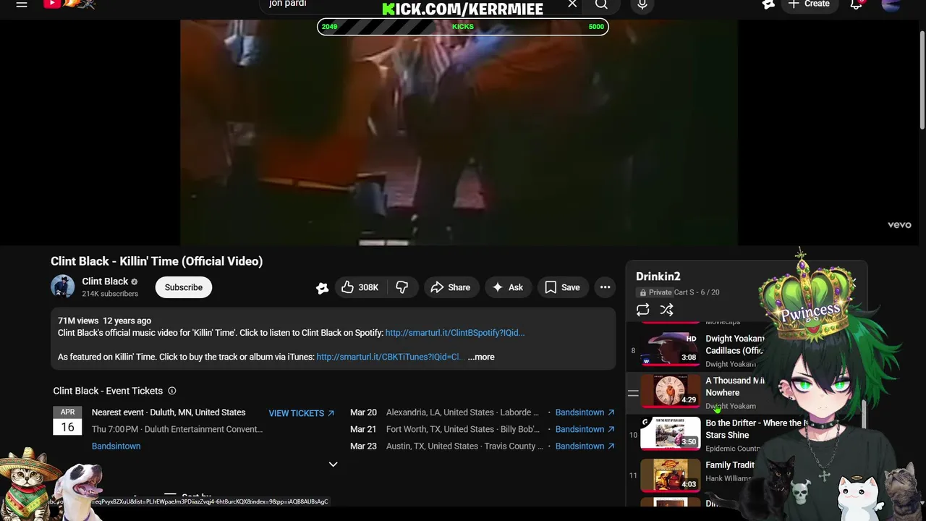Toggle shuffle playlist
The width and height of the screenshot is (926, 521).
tap(667, 310)
